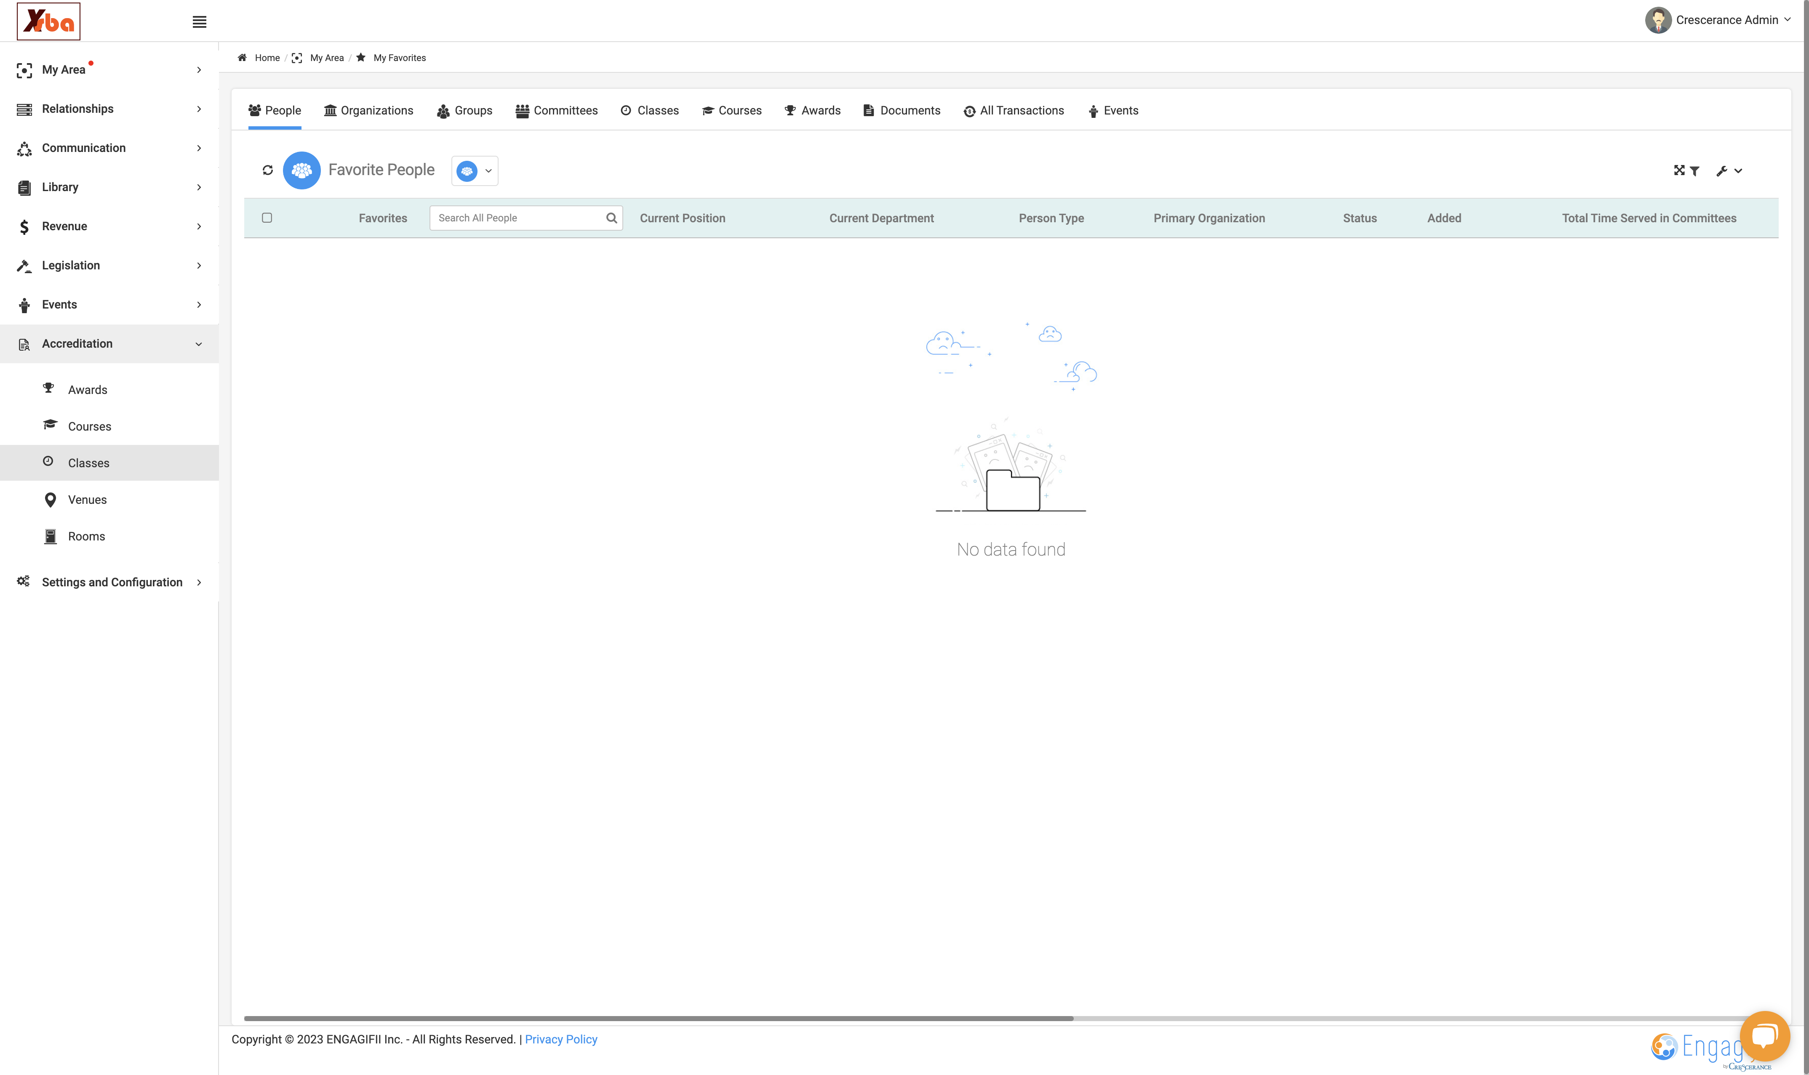Expand Settings and Configuration menu
1809x1075 pixels.
[x=109, y=582]
